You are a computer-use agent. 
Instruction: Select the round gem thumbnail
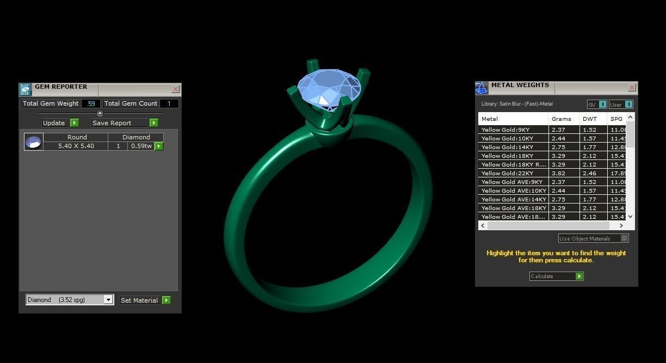pyautogui.click(x=34, y=142)
